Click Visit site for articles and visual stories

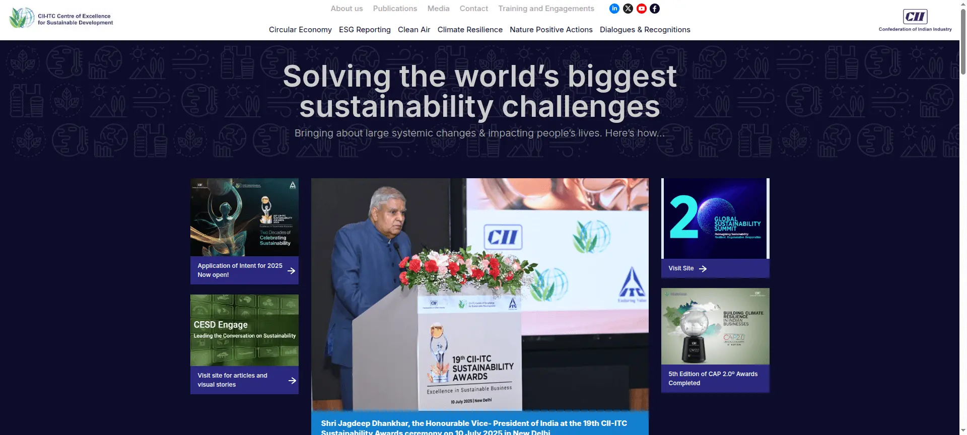coord(233,380)
